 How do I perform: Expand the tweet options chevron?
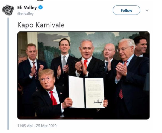147,10
